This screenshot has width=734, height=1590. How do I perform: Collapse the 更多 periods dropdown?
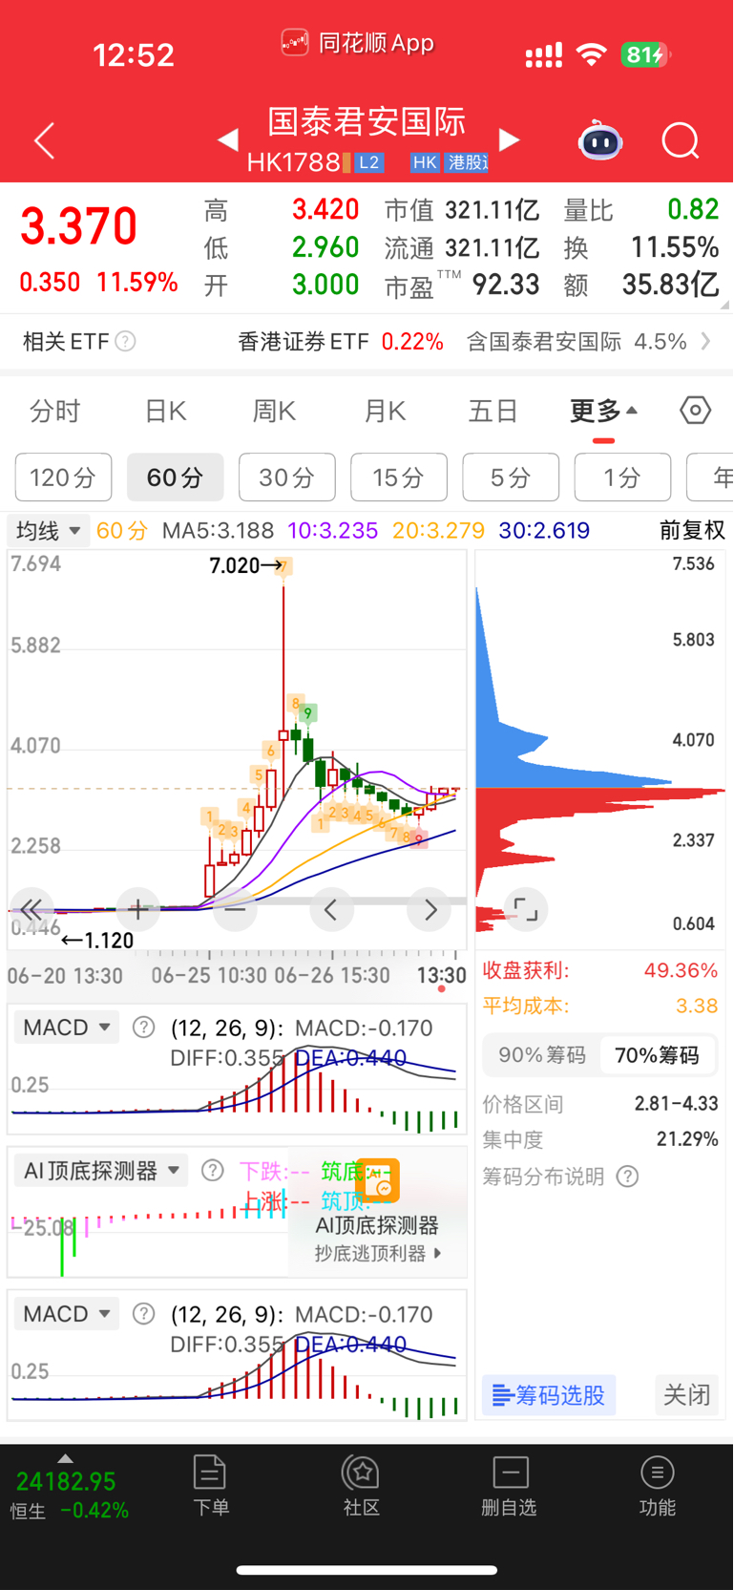[603, 412]
